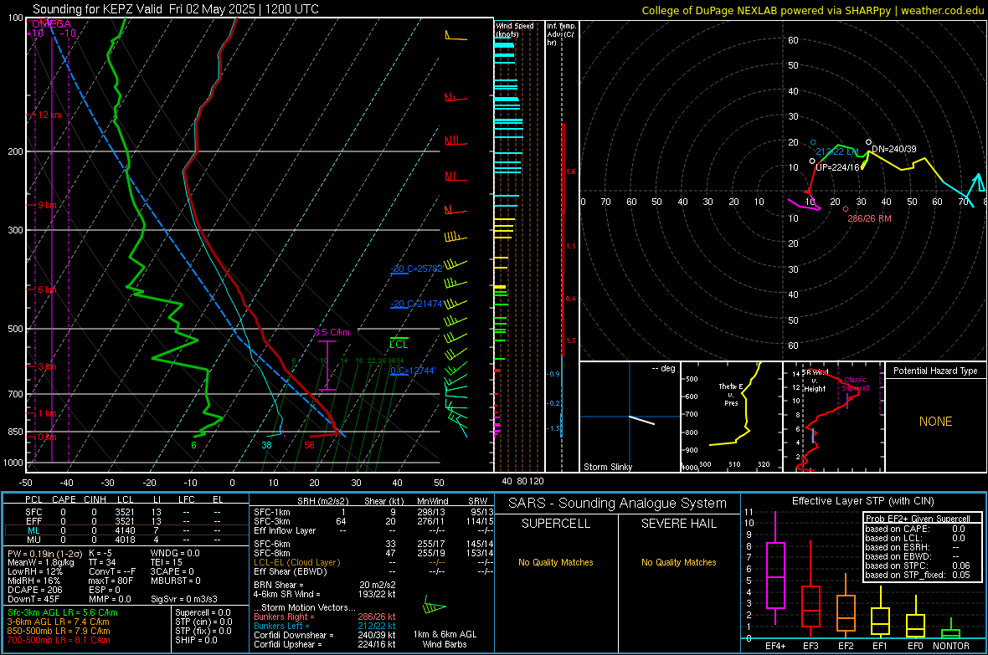Click the PW = 0.19in value

[44, 553]
